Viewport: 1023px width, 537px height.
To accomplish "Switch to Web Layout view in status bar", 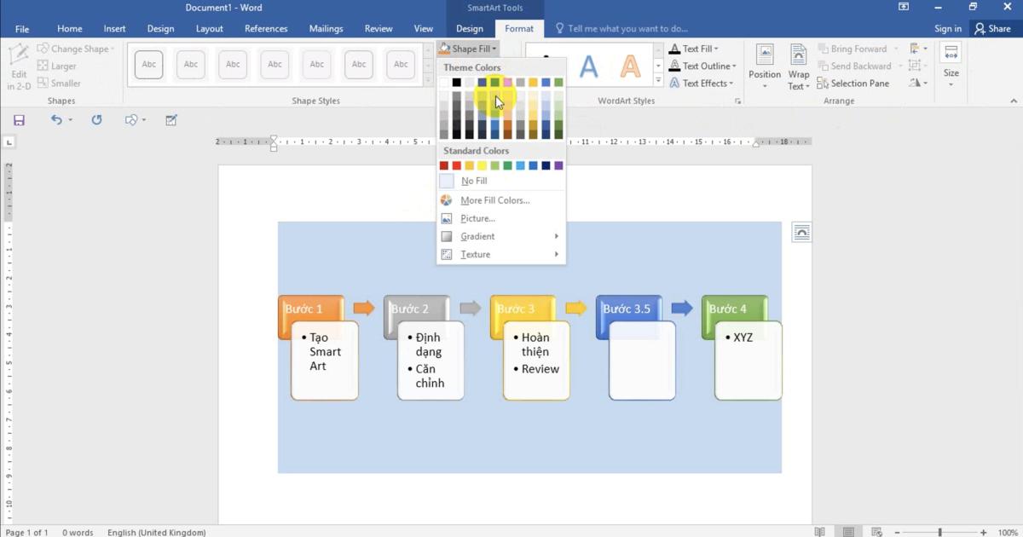I will (878, 532).
